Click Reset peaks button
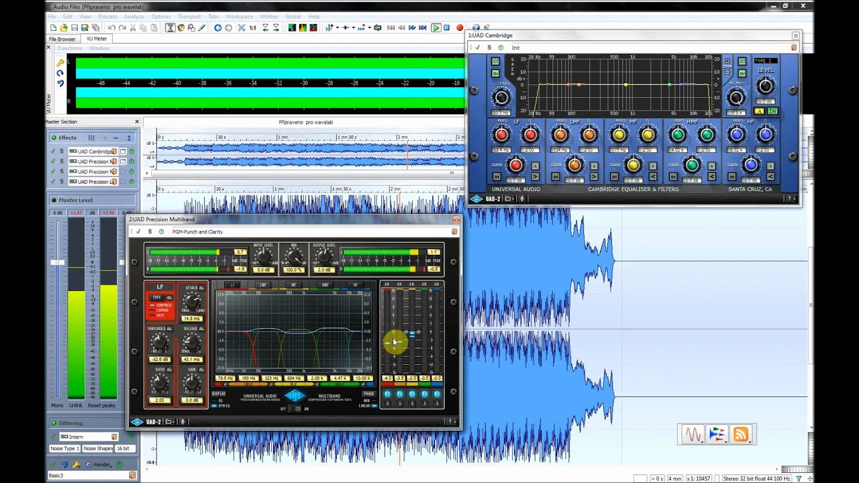Screen dimensions: 859x483 [103, 406]
